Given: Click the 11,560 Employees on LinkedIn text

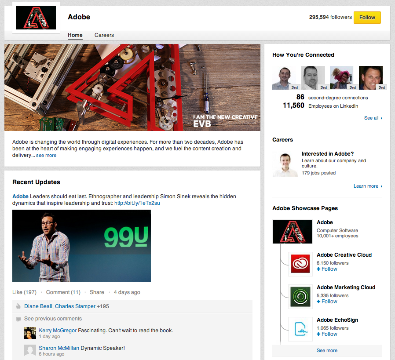Looking at the screenshot, I should tap(320, 106).
